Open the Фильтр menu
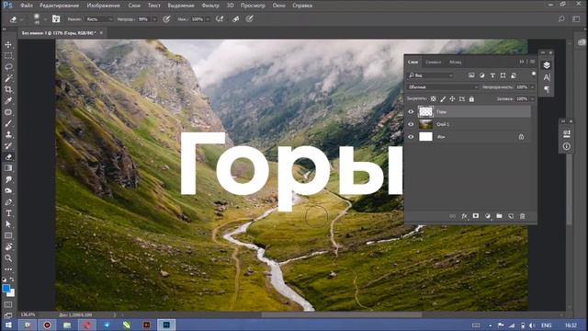This screenshot has height=331, width=588. 210,6
